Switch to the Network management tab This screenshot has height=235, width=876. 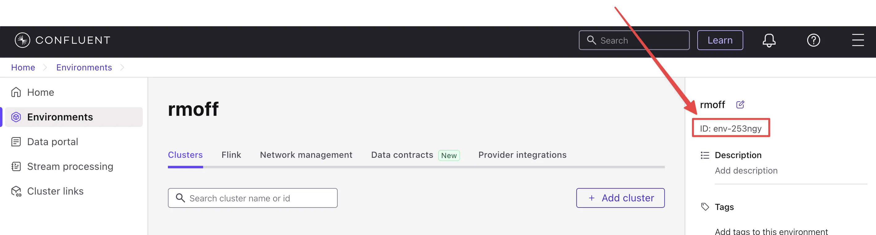(306, 155)
